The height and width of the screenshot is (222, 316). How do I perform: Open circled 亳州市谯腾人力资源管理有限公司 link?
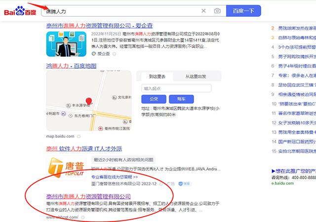(92, 196)
